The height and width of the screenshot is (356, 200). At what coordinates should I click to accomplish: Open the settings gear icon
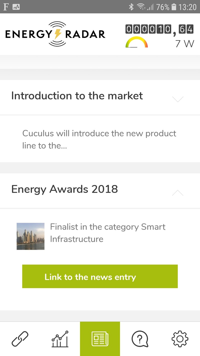(180, 339)
